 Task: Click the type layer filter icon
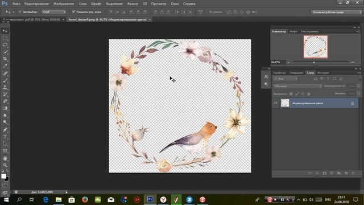(328, 79)
